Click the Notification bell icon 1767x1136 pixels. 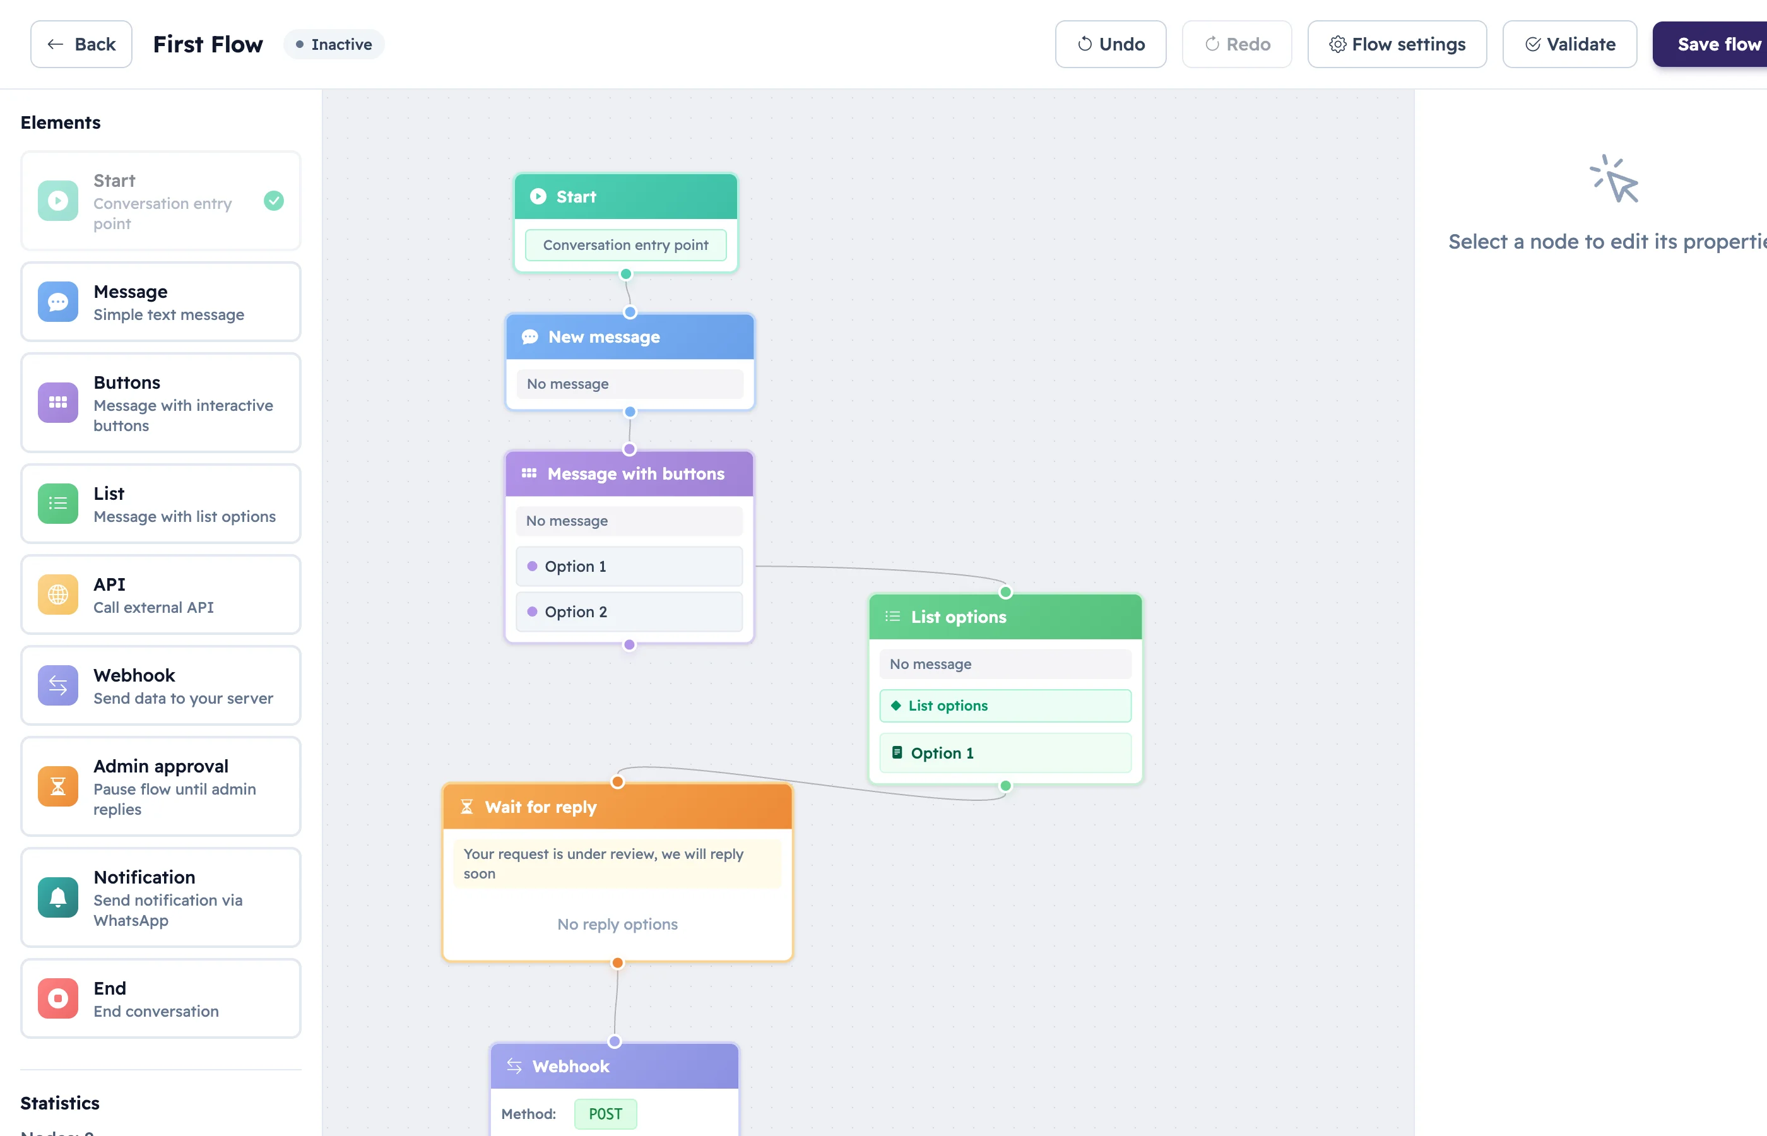click(57, 897)
